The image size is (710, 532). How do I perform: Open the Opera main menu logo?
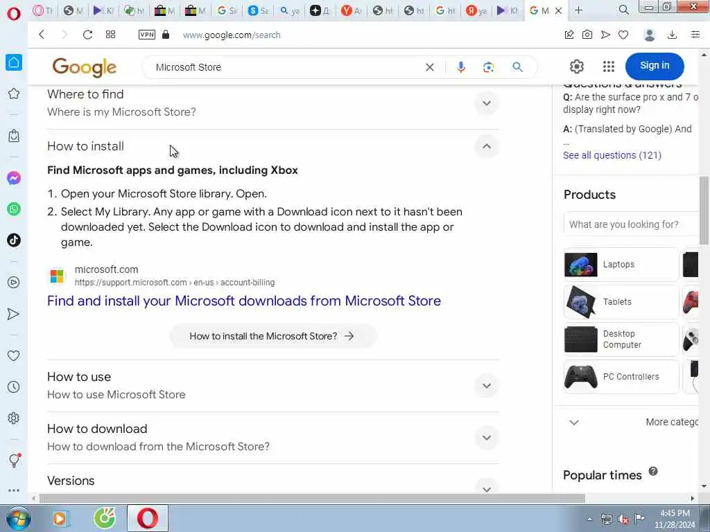click(x=14, y=13)
